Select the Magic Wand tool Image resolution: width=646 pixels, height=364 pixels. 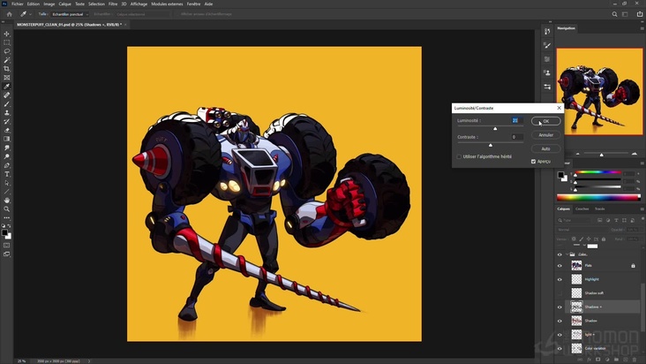(6, 60)
